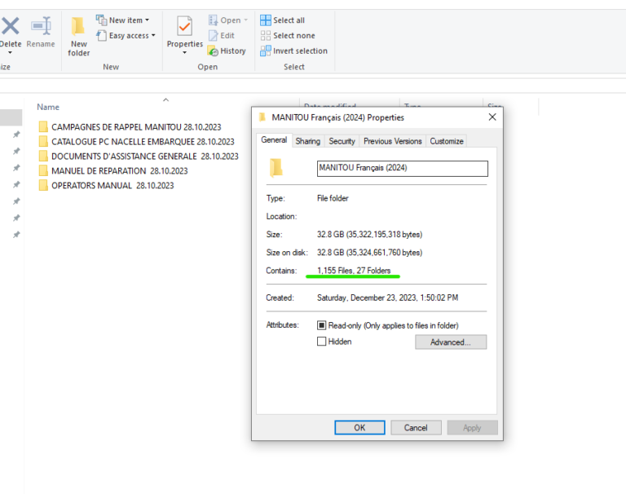Image resolution: width=626 pixels, height=494 pixels.
Task: Click the title bar folder icon of Properties dialog
Action: coord(262,117)
